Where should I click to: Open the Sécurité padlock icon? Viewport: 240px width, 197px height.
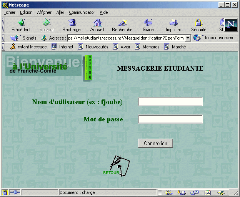point(198,23)
